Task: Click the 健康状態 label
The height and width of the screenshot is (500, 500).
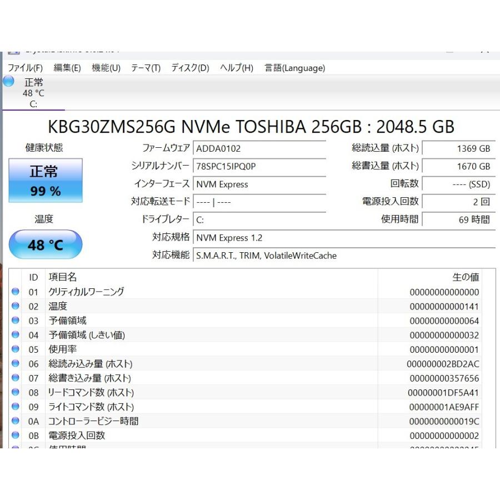Action: [44, 147]
